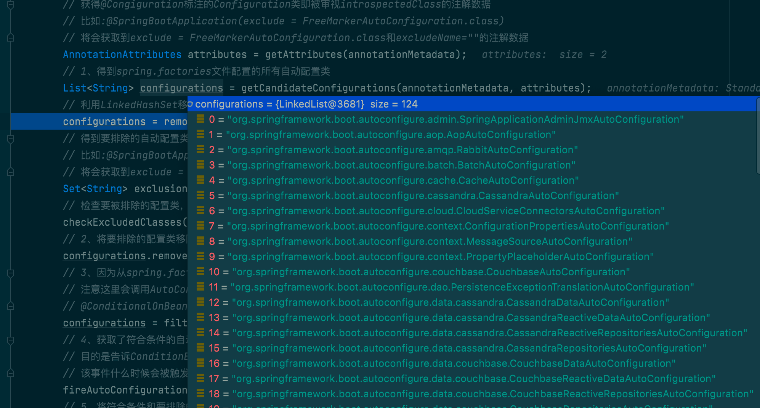Click list element icon beside PropertyPlaceholderAutoConfiguration entry
The image size is (760, 408).
coord(200,256)
